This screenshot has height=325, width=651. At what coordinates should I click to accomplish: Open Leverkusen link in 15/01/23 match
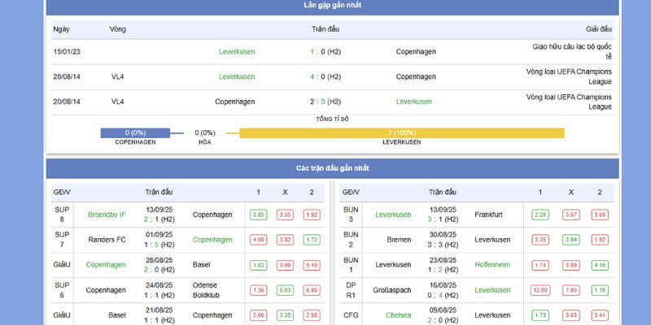pyautogui.click(x=237, y=51)
